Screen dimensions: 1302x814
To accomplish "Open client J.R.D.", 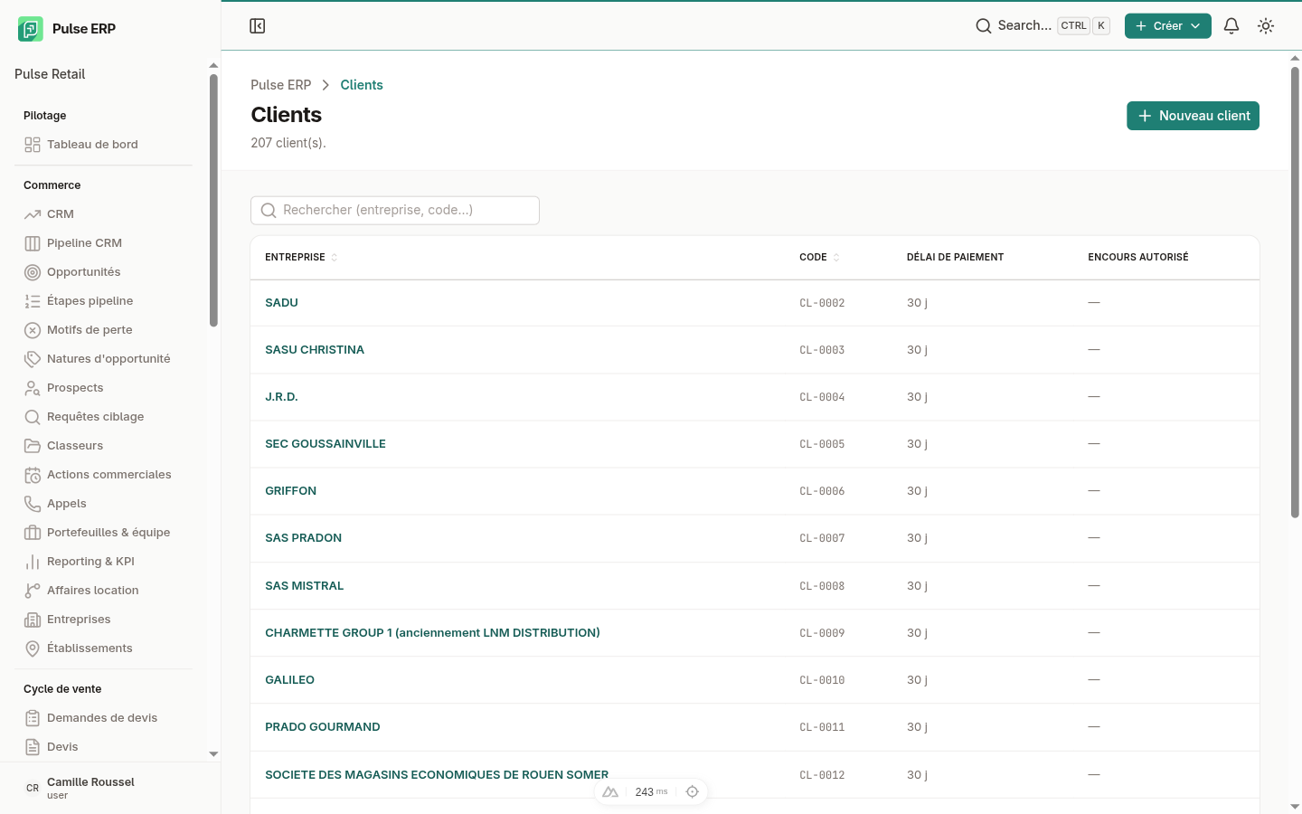I will click(281, 397).
